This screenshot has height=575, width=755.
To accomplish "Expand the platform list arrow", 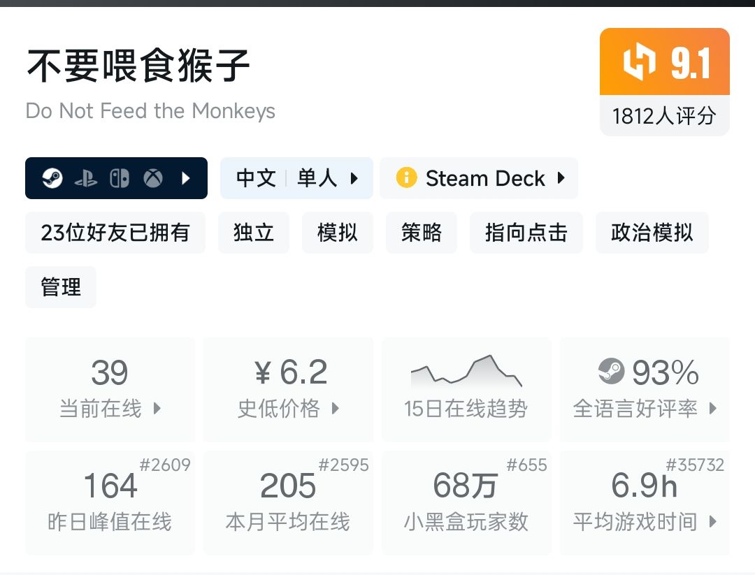I will pyautogui.click(x=185, y=178).
